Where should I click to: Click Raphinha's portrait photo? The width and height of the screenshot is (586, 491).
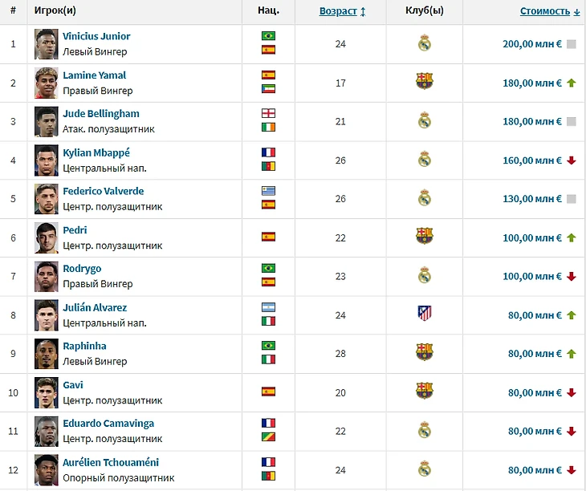[x=47, y=353]
